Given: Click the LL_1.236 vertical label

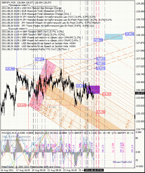Looking at the screenshot, I should [113, 148].
